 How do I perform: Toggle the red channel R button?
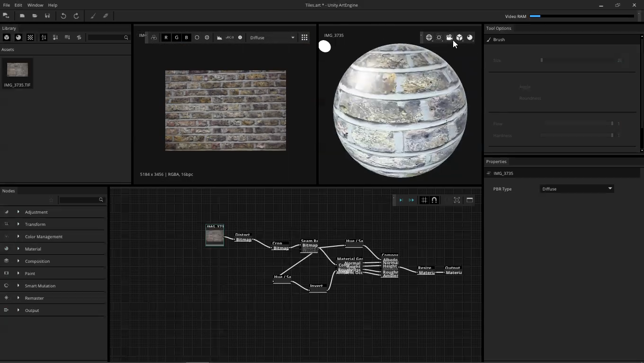tap(166, 37)
